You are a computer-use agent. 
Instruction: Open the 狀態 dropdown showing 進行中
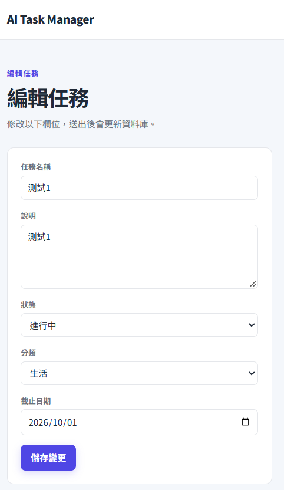point(139,325)
